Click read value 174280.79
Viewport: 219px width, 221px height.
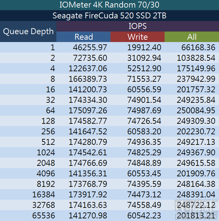pyautogui.click(x=88, y=142)
